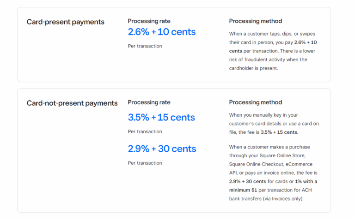This screenshot has width=355, height=220.
Task: Click the bold "3.5% + 15 cents" in description
Action: (278, 132)
